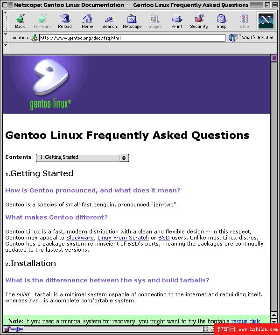Click the vertical scrollbar thumb
280x335 pixels.
click(x=274, y=58)
